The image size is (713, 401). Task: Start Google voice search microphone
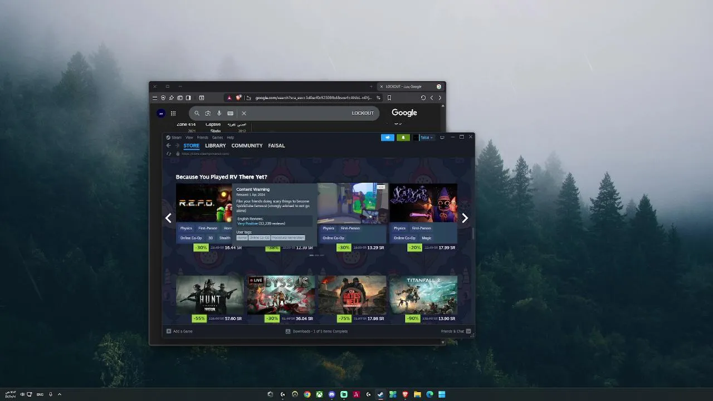[x=219, y=113]
